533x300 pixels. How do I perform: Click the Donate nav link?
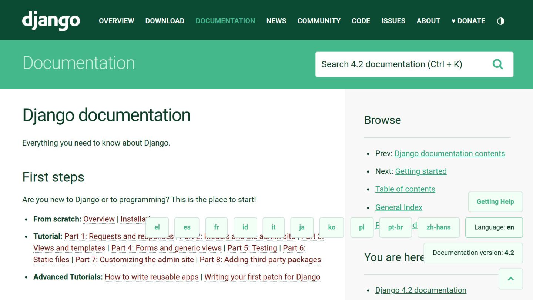[x=468, y=21]
